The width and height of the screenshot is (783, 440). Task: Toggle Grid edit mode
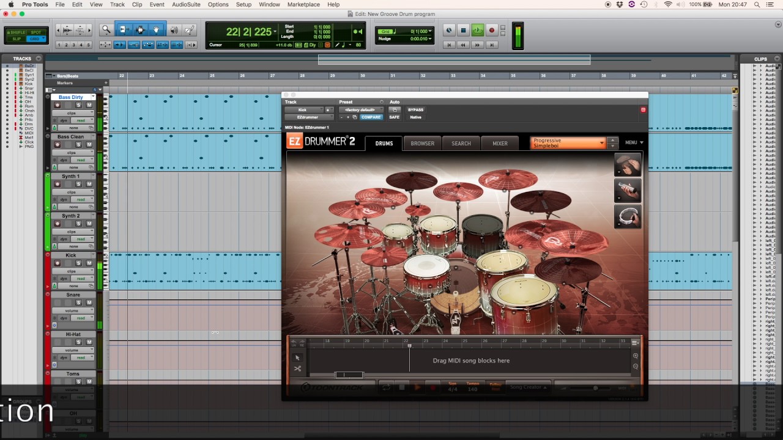point(36,38)
